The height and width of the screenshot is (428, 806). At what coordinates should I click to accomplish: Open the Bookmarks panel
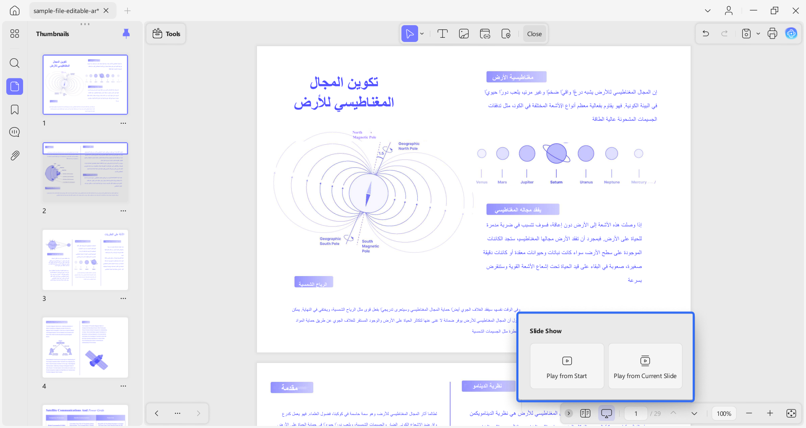[15, 110]
